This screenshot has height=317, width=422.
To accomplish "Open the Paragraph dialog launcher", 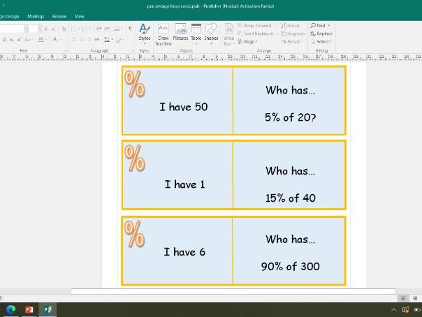I will pyautogui.click(x=133, y=51).
